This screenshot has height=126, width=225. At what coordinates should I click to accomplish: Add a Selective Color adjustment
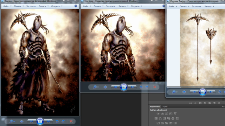(x=171, y=123)
